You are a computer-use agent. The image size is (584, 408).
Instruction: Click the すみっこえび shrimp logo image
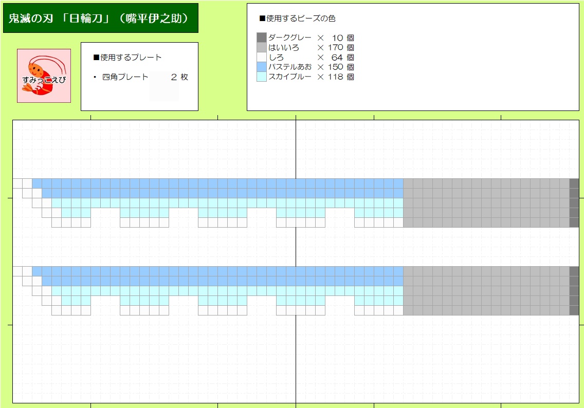(x=44, y=76)
